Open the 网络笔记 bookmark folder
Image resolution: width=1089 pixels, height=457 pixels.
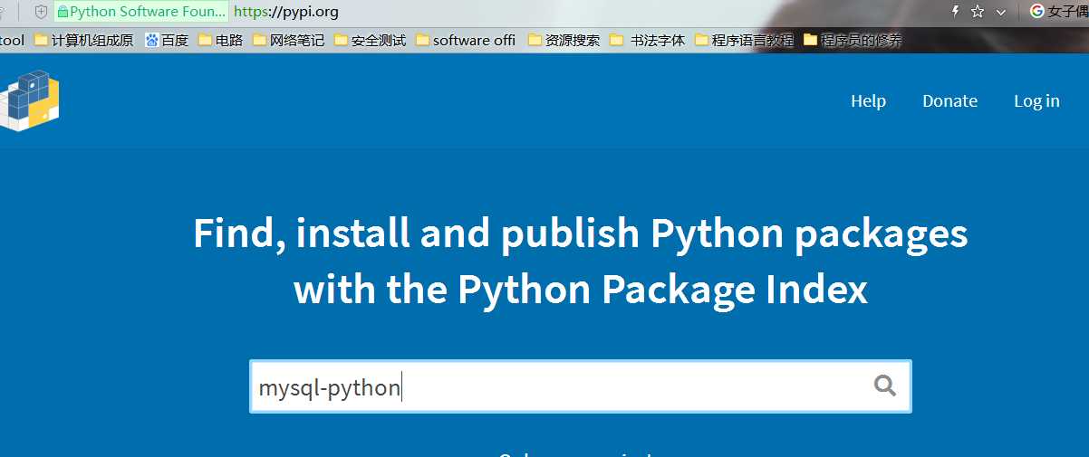click(x=288, y=40)
